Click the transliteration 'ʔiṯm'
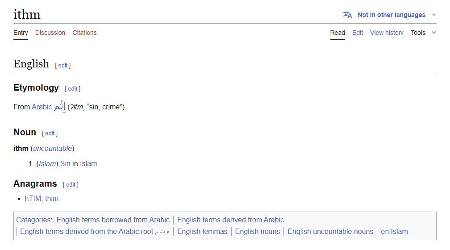 [77, 107]
